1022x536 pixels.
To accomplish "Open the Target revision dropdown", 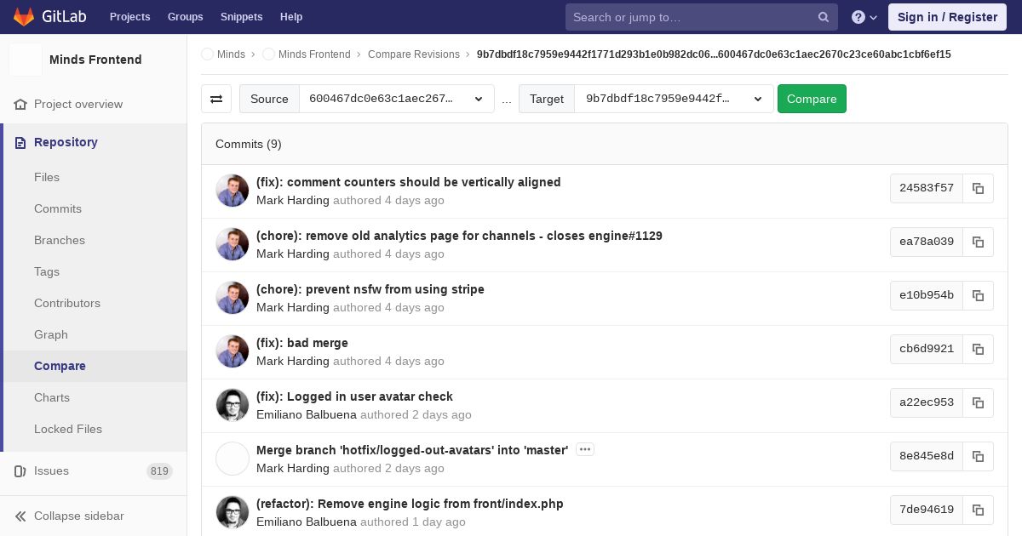I will click(674, 99).
